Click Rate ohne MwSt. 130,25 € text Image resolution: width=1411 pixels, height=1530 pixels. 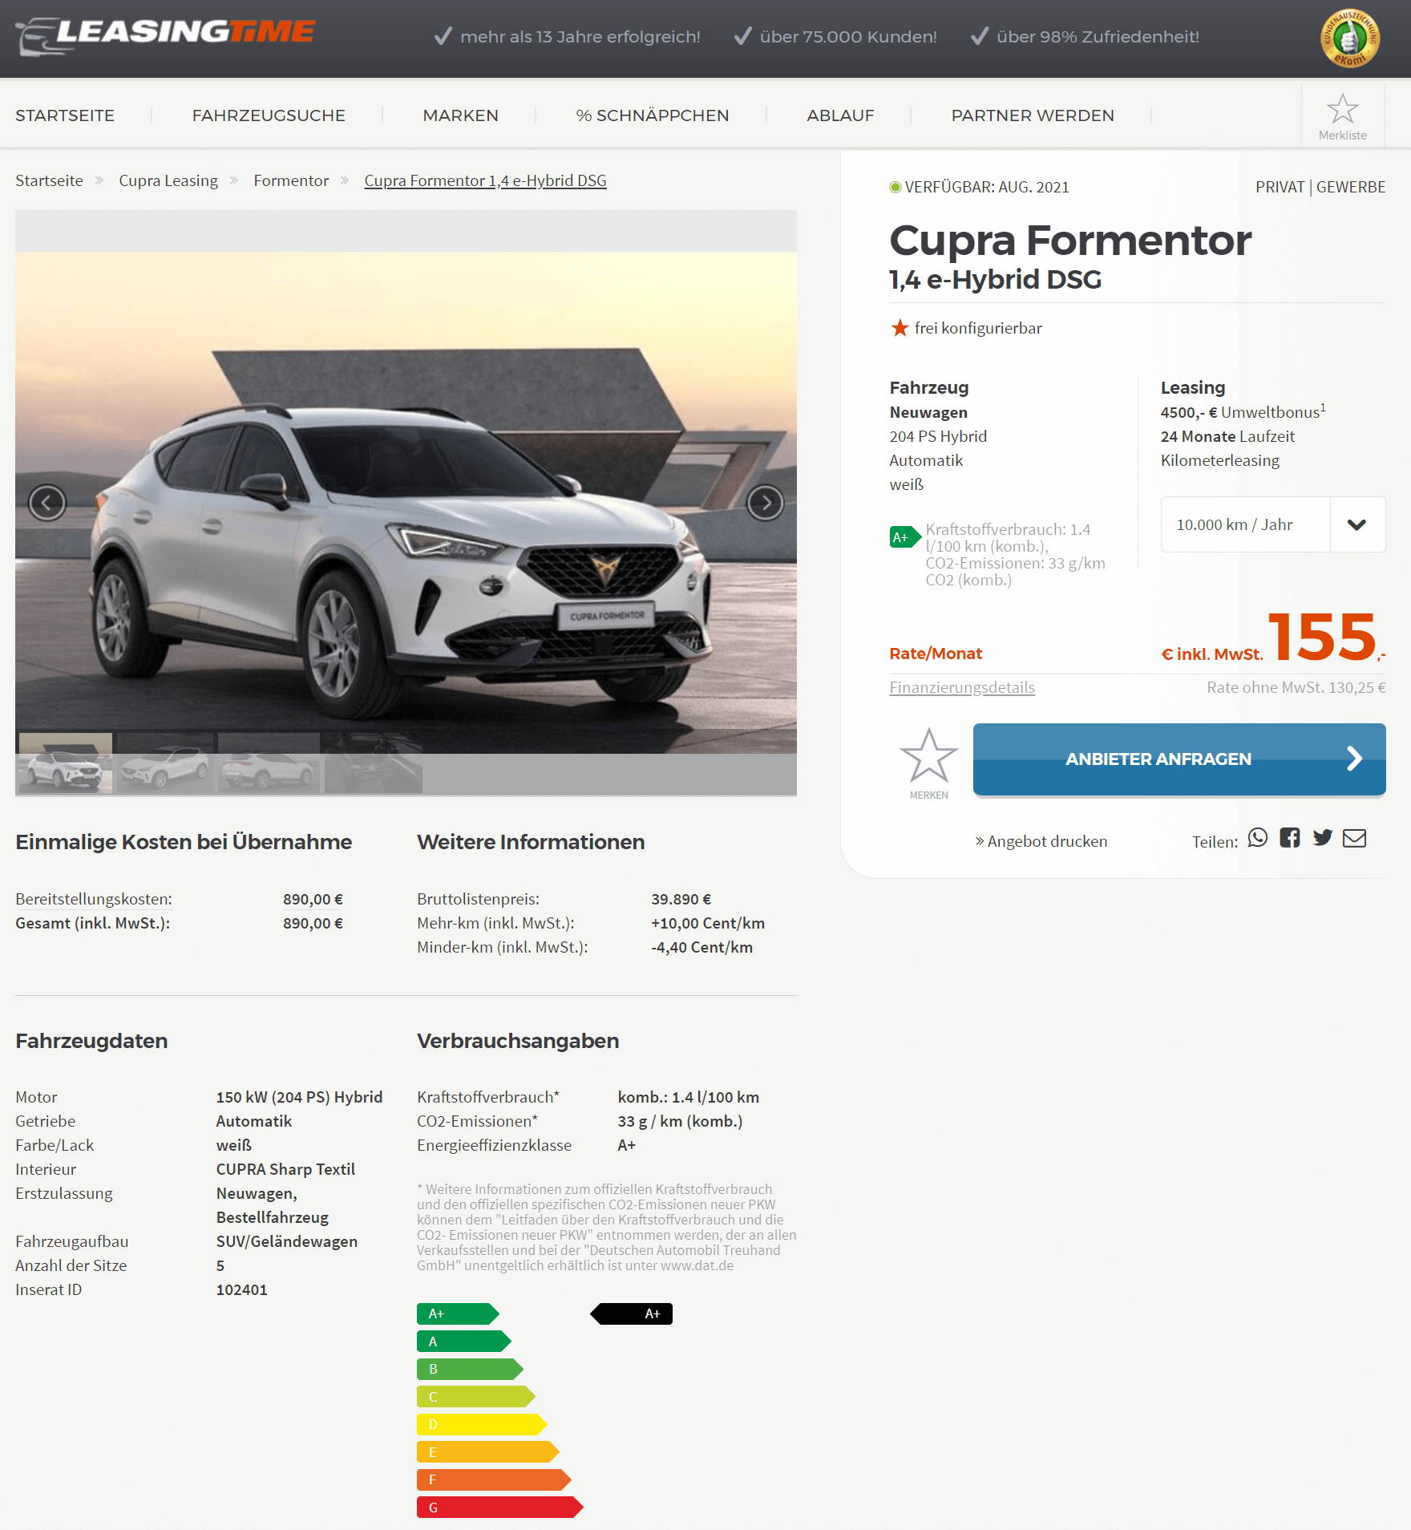click(1296, 687)
